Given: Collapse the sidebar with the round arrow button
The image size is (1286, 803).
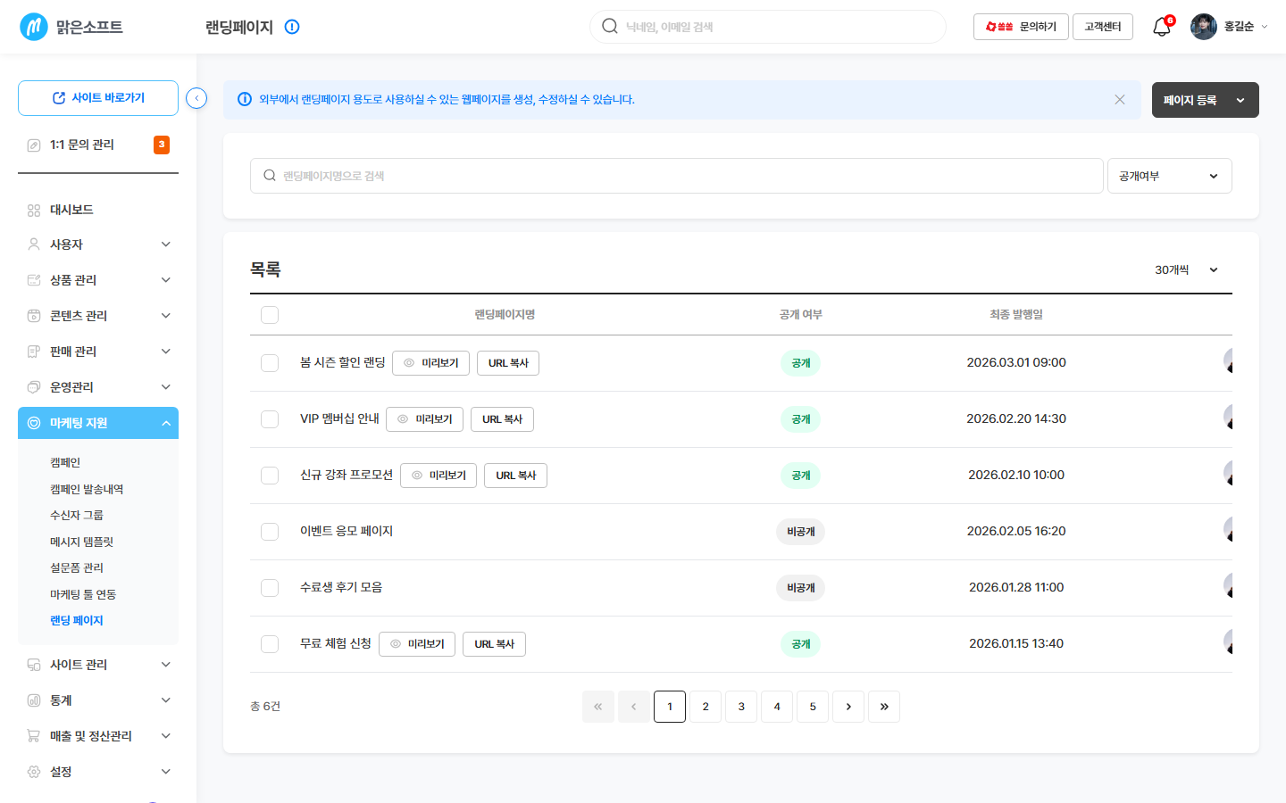Looking at the screenshot, I should [x=196, y=98].
